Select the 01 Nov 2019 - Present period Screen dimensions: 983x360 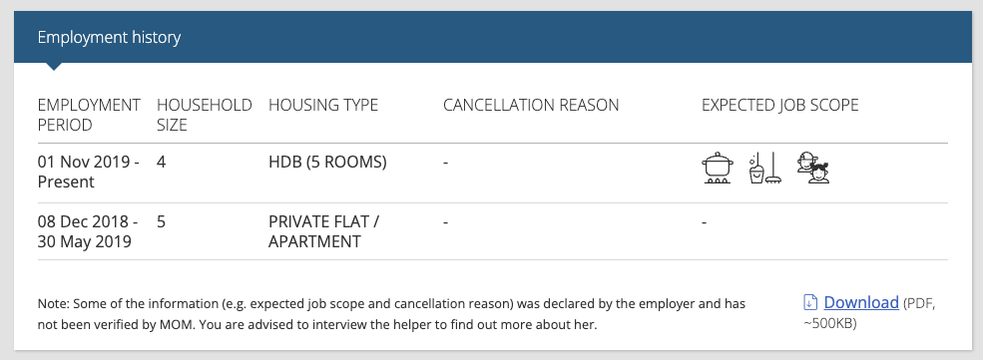point(89,173)
